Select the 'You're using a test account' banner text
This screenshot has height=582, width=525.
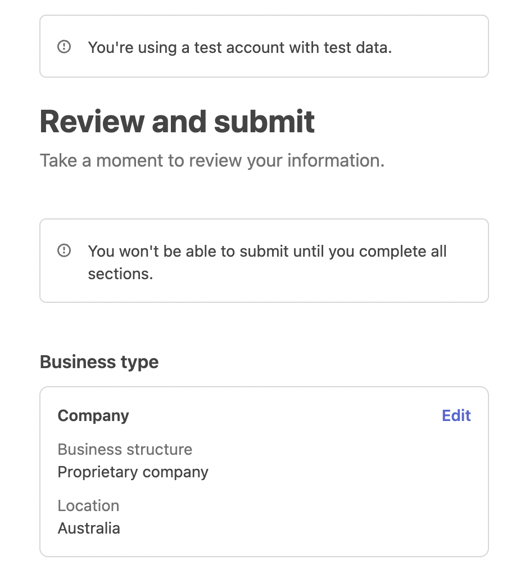coord(239,47)
